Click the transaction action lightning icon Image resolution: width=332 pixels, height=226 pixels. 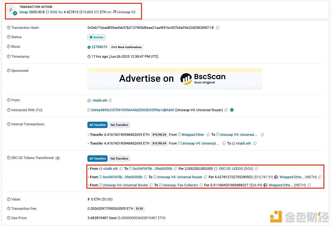11,10
